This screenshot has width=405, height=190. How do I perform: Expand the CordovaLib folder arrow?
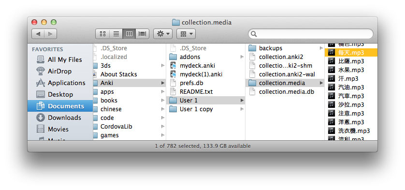tap(163, 126)
